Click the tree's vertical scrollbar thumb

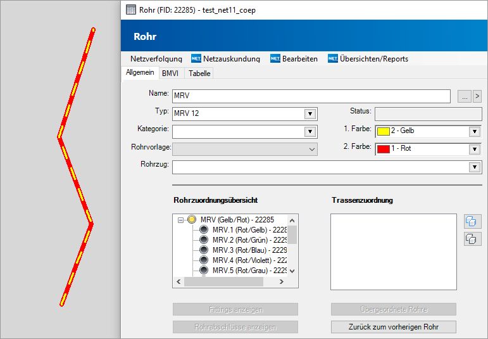click(292, 234)
